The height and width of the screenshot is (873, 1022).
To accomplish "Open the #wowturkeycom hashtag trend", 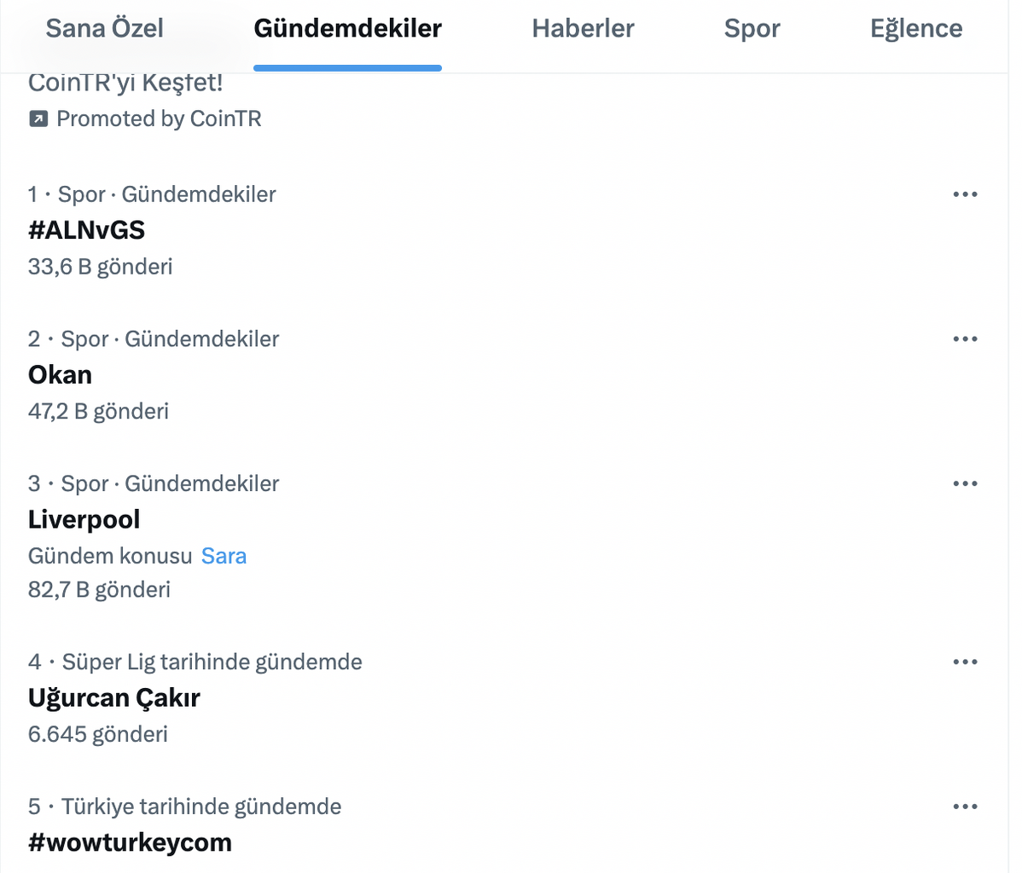I will (x=130, y=843).
